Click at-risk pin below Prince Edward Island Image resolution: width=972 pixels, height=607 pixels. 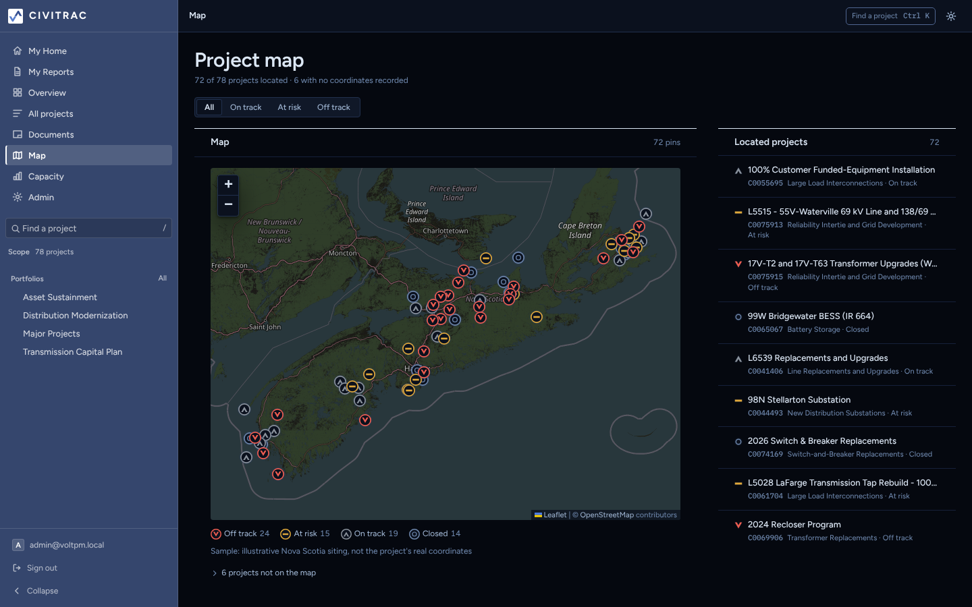pyautogui.click(x=486, y=258)
